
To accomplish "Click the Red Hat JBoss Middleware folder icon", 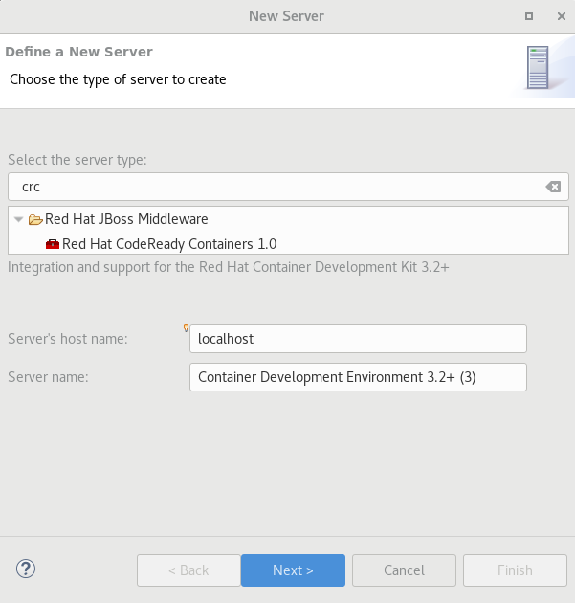I will click(x=35, y=219).
